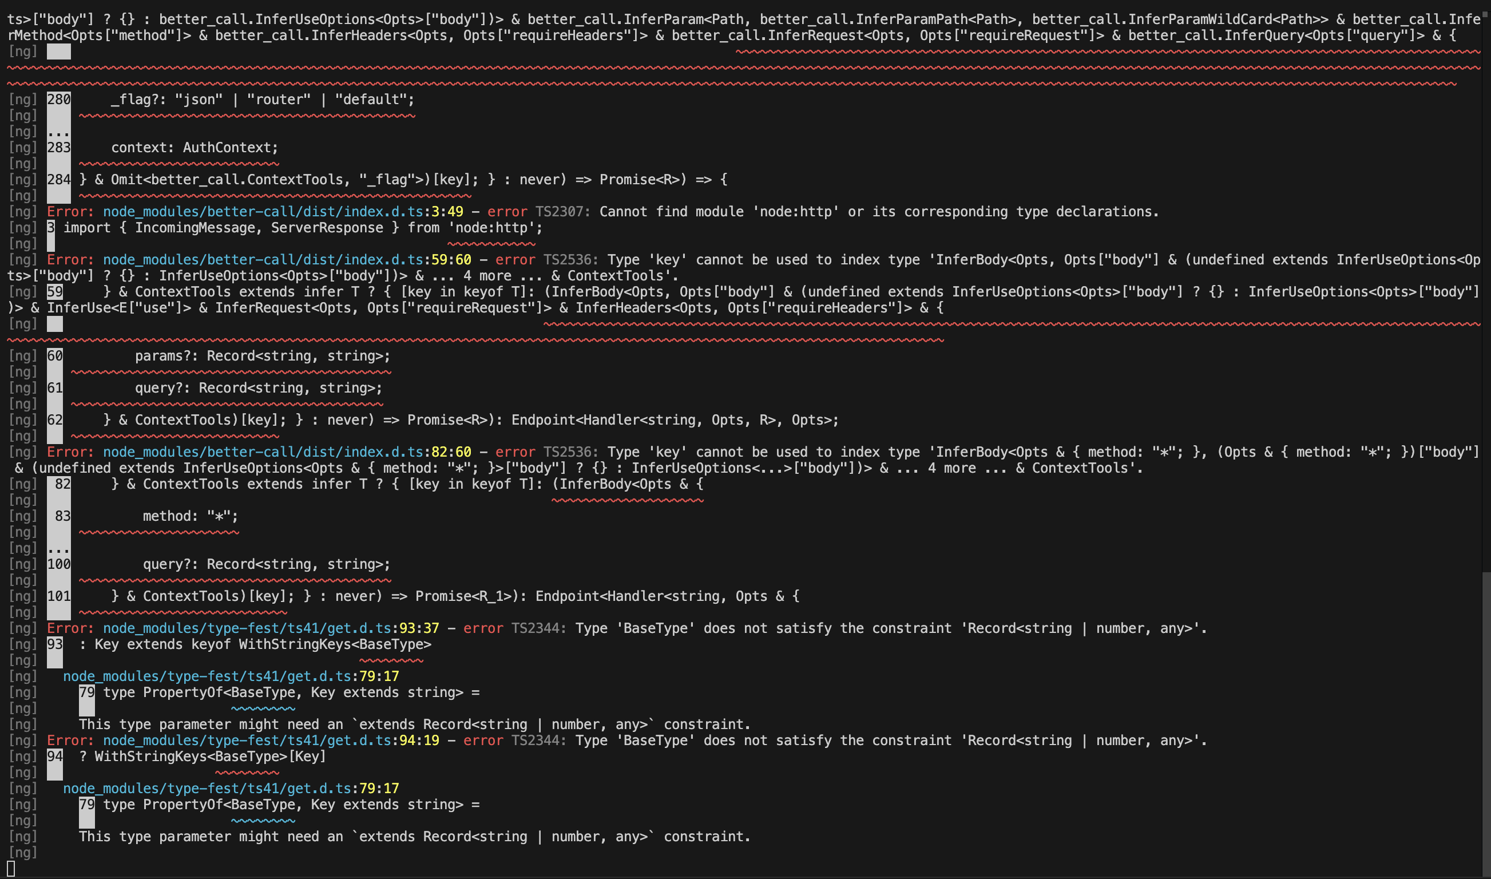The height and width of the screenshot is (879, 1491).
Task: Click the highlighted line number 284
Action: pos(58,180)
